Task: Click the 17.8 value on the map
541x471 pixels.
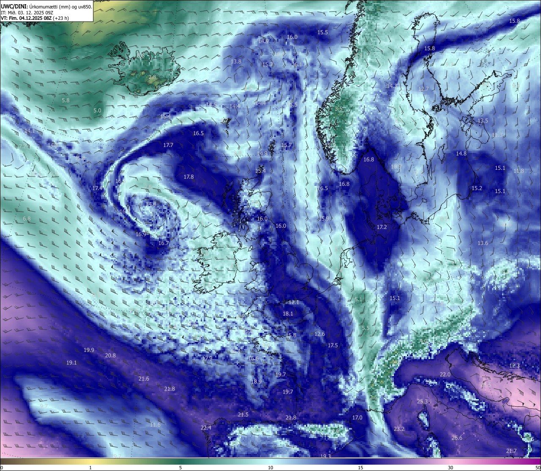Action: coord(189,177)
